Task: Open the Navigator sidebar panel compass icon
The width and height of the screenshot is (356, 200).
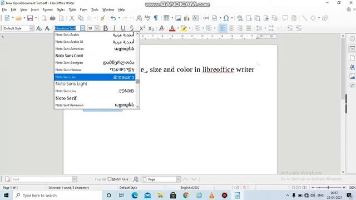Action: click(352, 85)
